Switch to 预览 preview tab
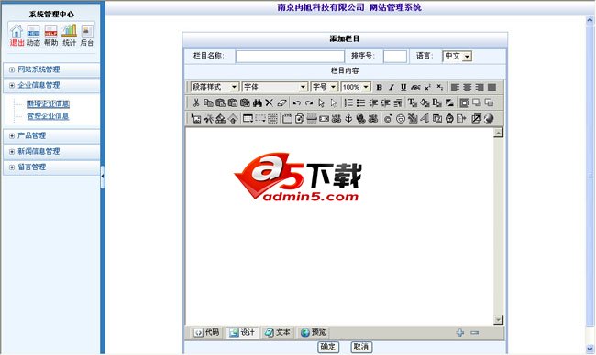The height and width of the screenshot is (355, 596). point(313,333)
